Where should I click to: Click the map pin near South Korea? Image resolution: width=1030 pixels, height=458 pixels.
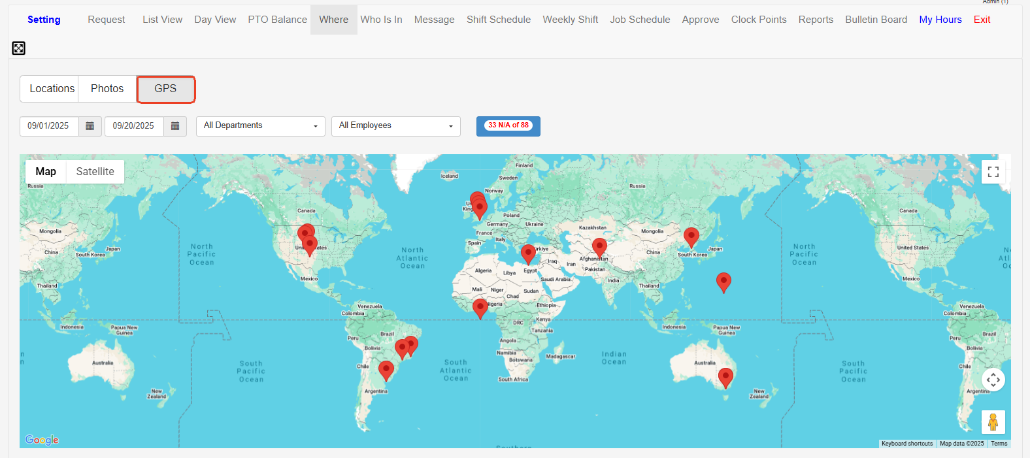691,236
